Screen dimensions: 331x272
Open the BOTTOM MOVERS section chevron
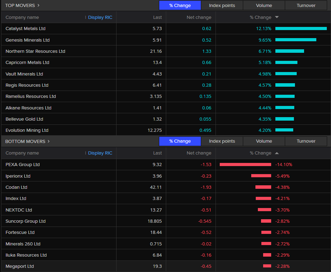49,141
